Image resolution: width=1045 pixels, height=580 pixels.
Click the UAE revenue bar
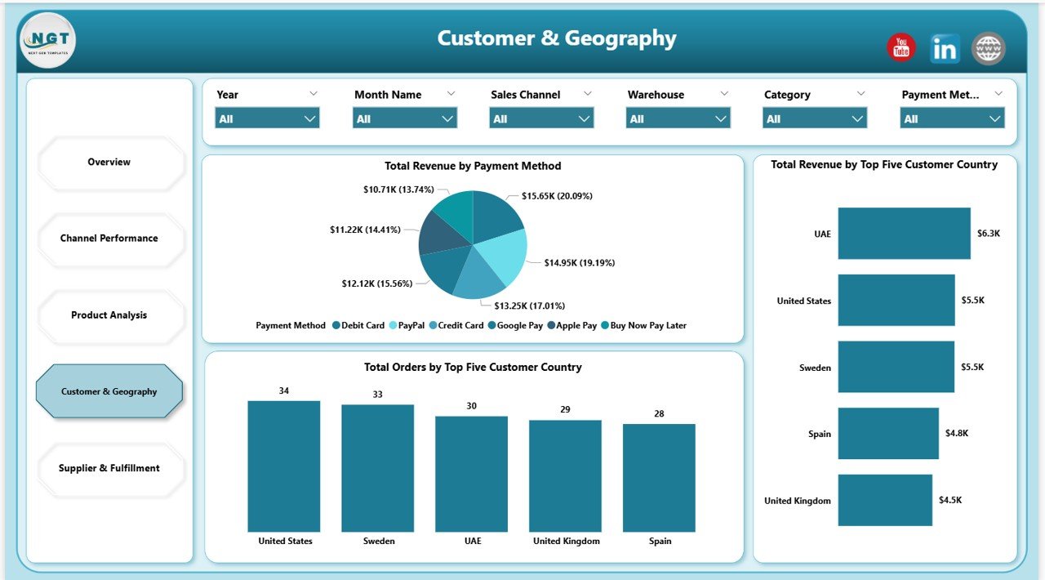905,234
